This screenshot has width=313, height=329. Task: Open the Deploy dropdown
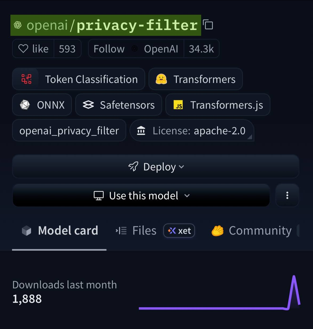tap(156, 167)
